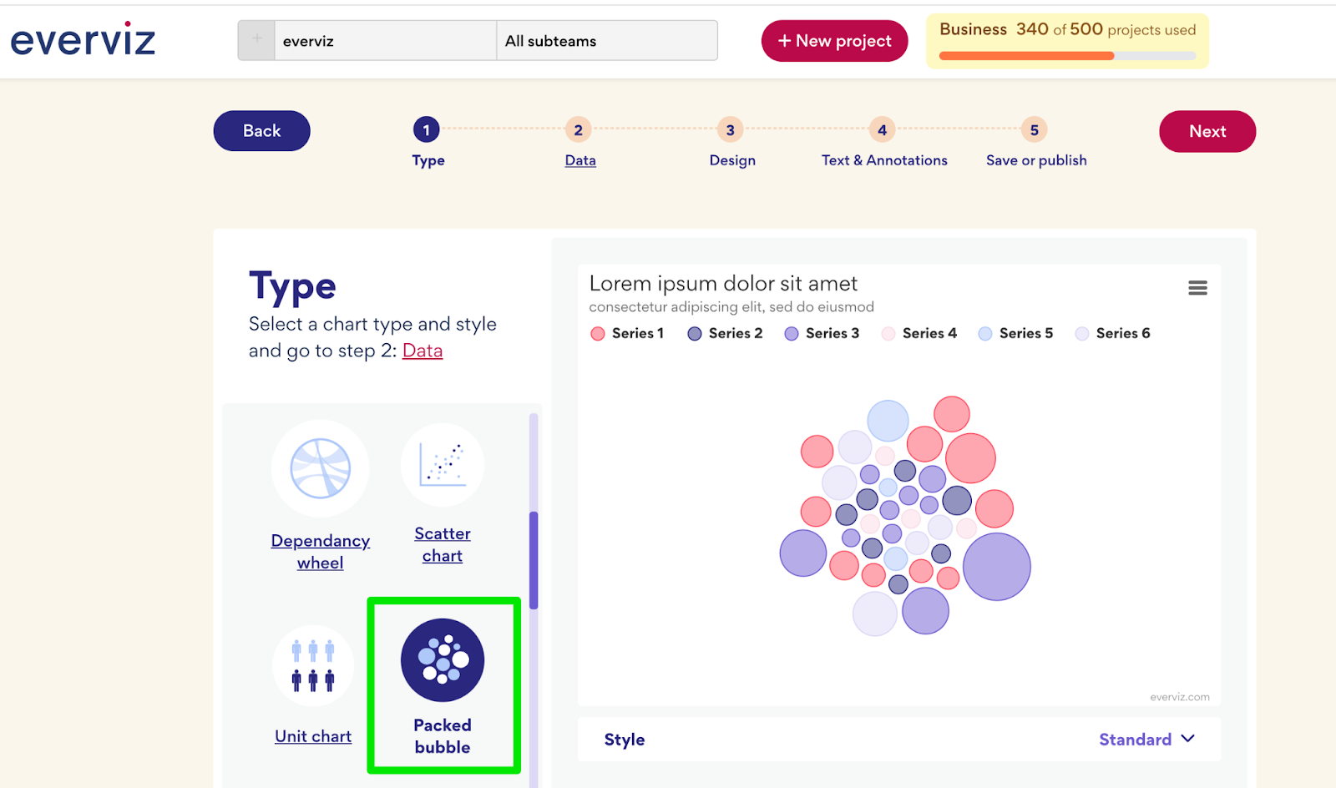Pick the Unit chart icon

[313, 665]
